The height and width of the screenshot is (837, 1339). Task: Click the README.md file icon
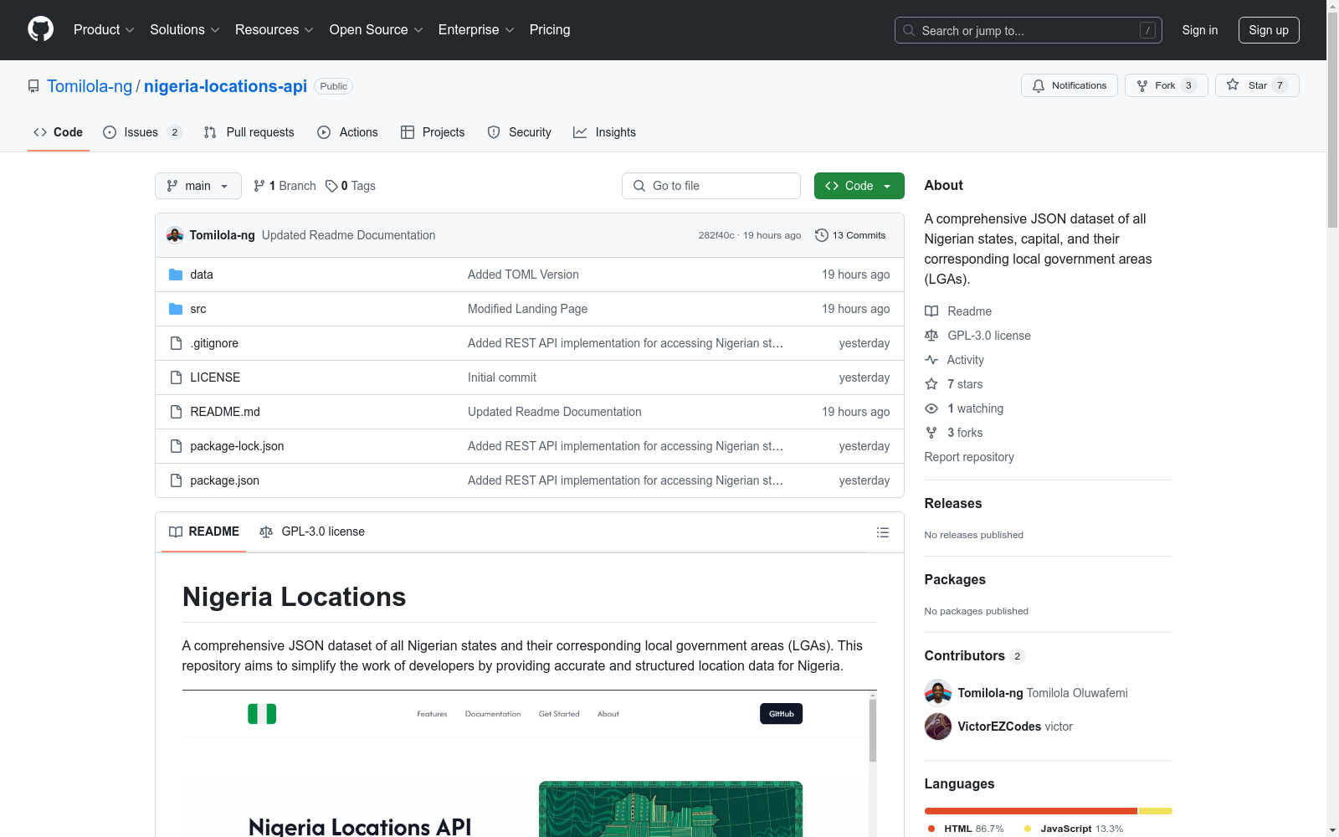pos(176,412)
